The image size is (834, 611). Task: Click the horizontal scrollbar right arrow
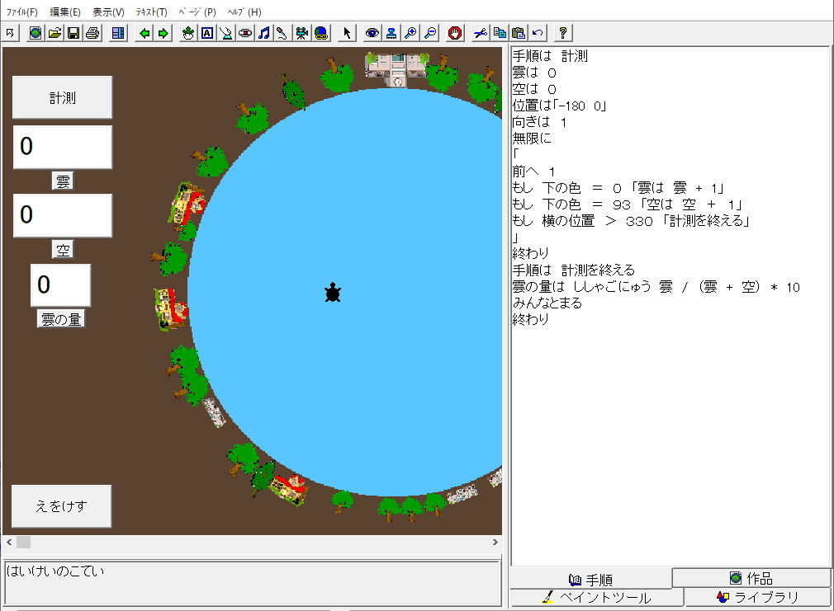click(x=495, y=543)
